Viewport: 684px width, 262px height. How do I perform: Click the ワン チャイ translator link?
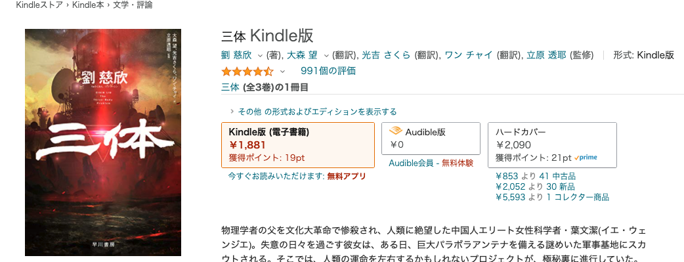469,55
